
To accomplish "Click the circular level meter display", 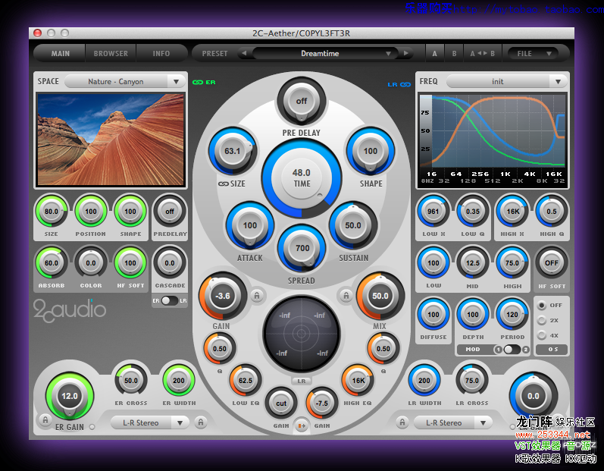I will [301, 334].
